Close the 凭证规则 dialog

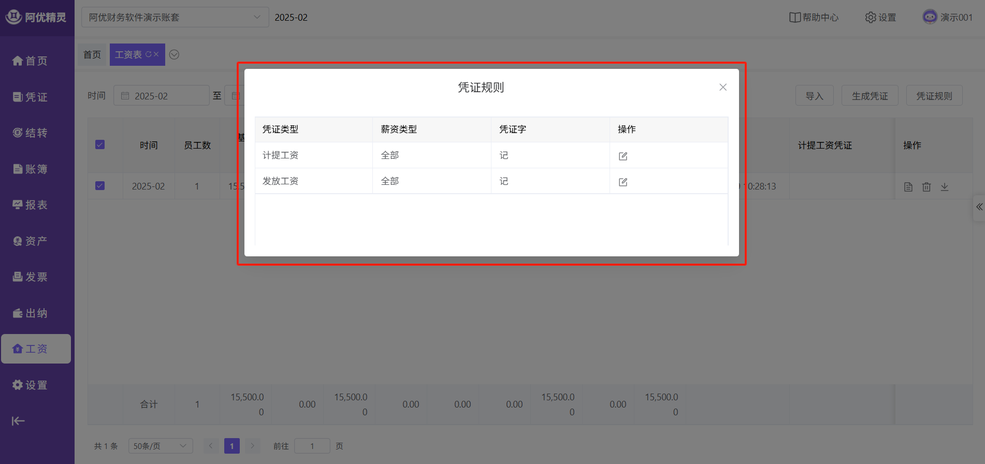pyautogui.click(x=723, y=87)
